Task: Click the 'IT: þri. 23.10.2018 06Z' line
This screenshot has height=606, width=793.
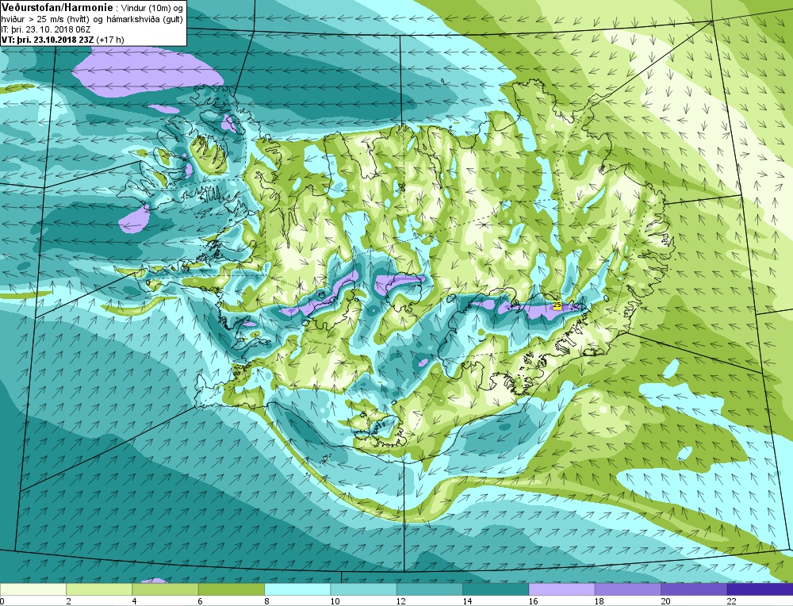Action: tap(46, 29)
